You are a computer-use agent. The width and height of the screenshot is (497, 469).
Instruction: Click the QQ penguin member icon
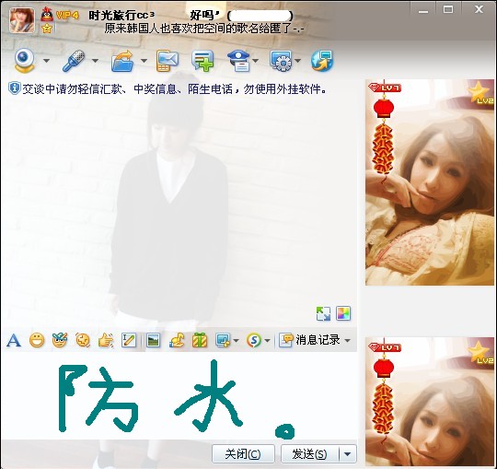(47, 14)
